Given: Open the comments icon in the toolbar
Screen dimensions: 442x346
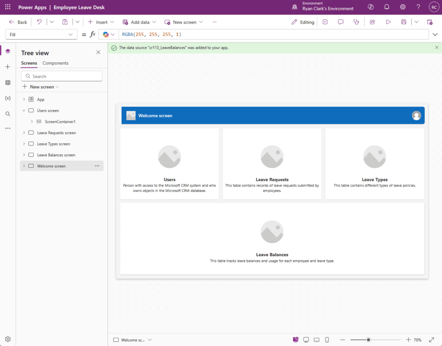Looking at the screenshot, I should click(341, 22).
